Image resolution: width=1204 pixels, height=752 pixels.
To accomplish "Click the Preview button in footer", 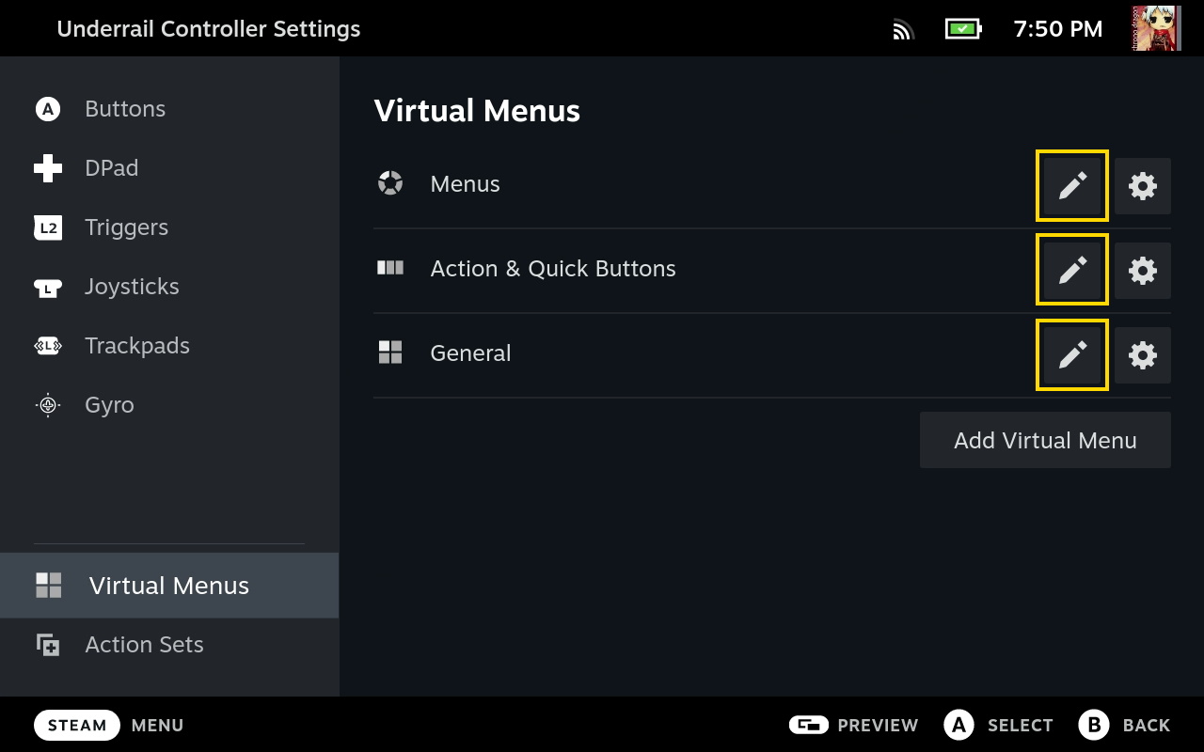I will click(x=853, y=725).
